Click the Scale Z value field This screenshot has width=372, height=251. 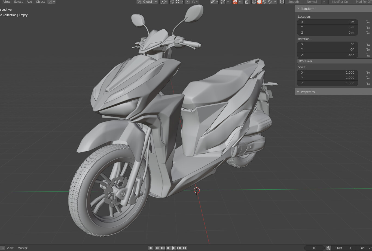[x=328, y=83]
